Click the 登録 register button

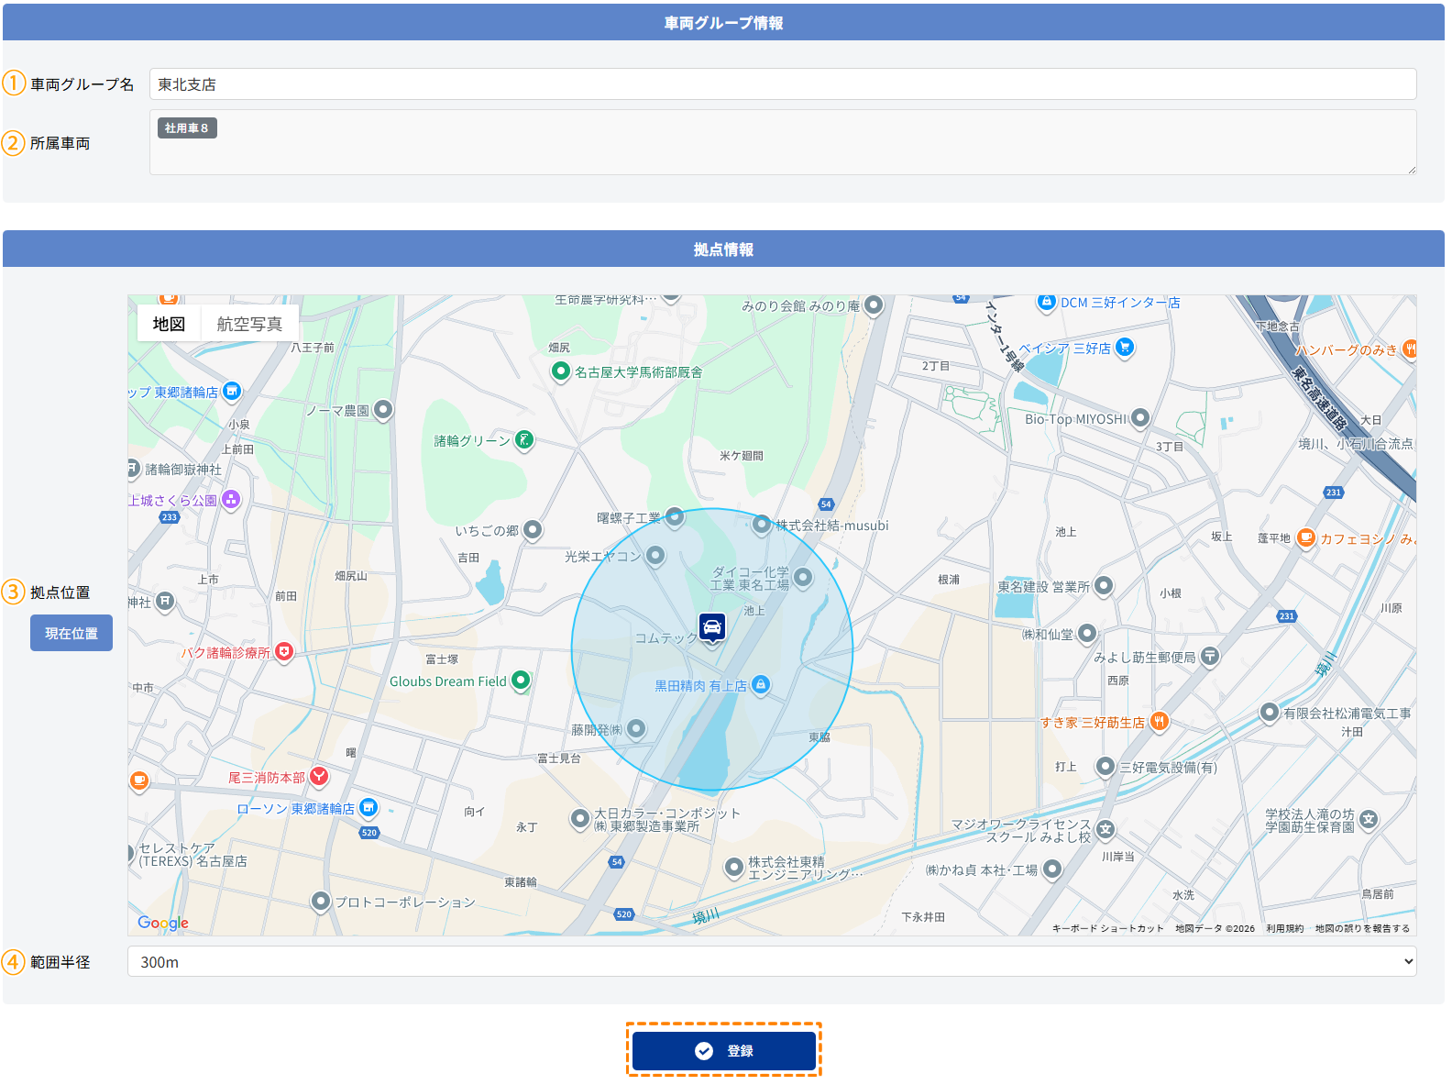tap(723, 1050)
